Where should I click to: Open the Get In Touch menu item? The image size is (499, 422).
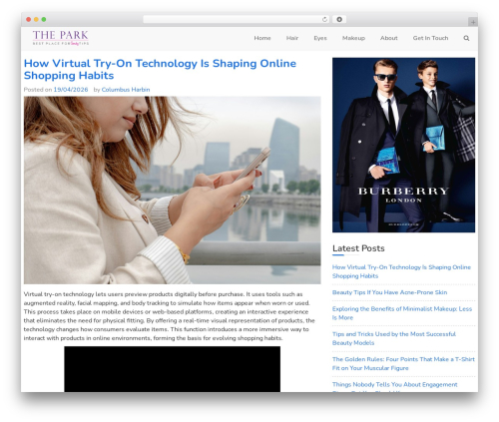[430, 38]
